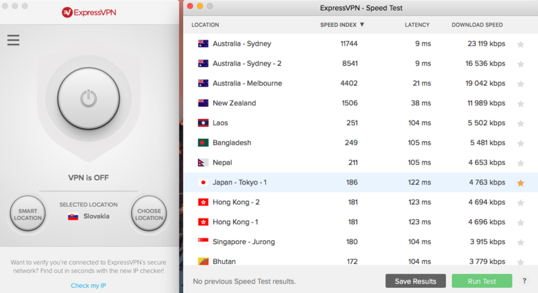Select the Australia - Sydney row
Viewport: 538px width, 293px height.
point(361,44)
